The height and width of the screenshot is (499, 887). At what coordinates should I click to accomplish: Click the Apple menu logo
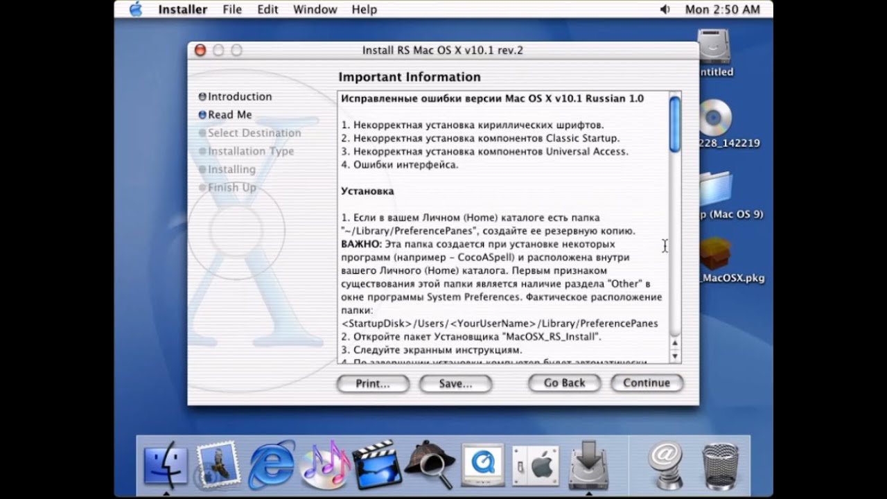click(x=136, y=9)
